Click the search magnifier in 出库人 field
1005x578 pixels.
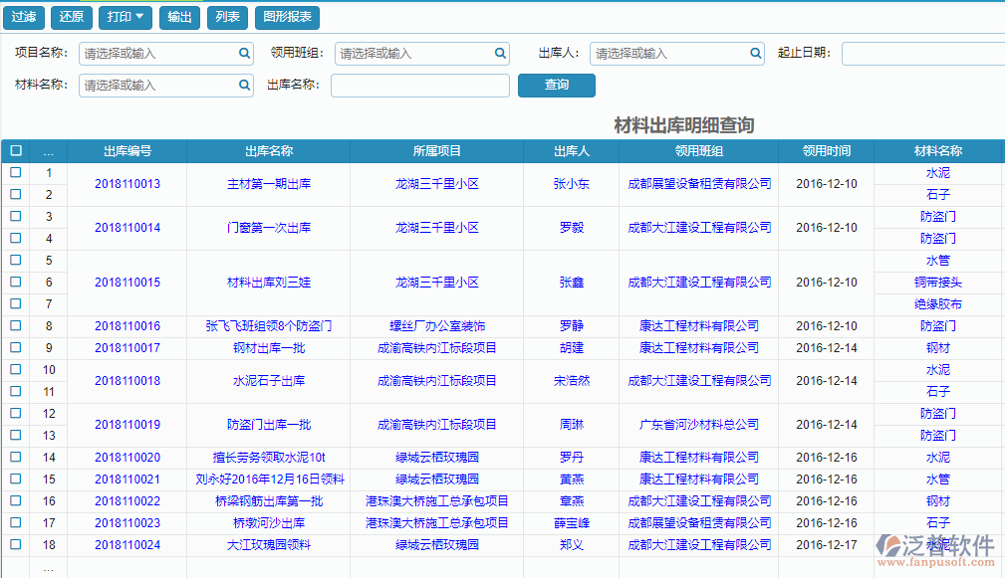(x=755, y=53)
